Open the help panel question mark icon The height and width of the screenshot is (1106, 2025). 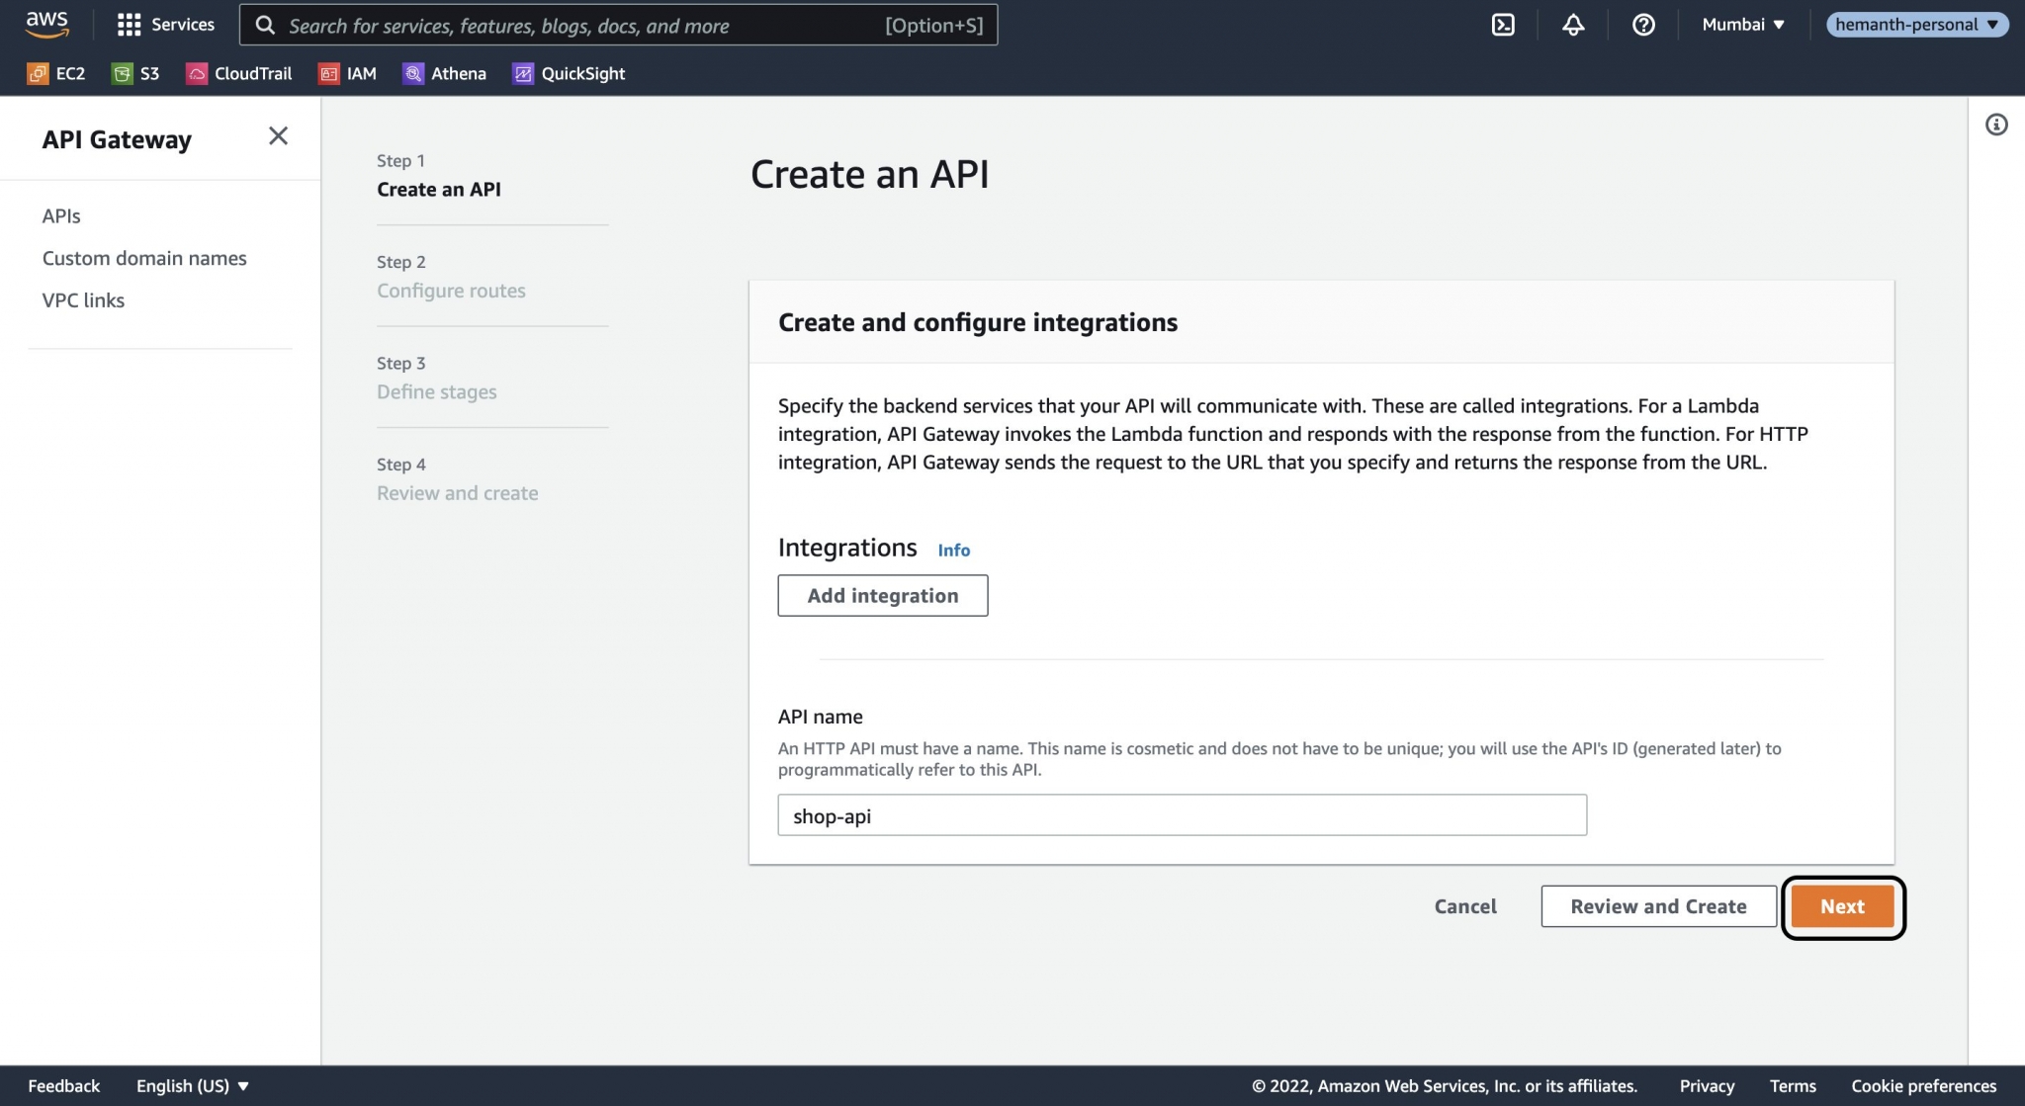point(1643,25)
